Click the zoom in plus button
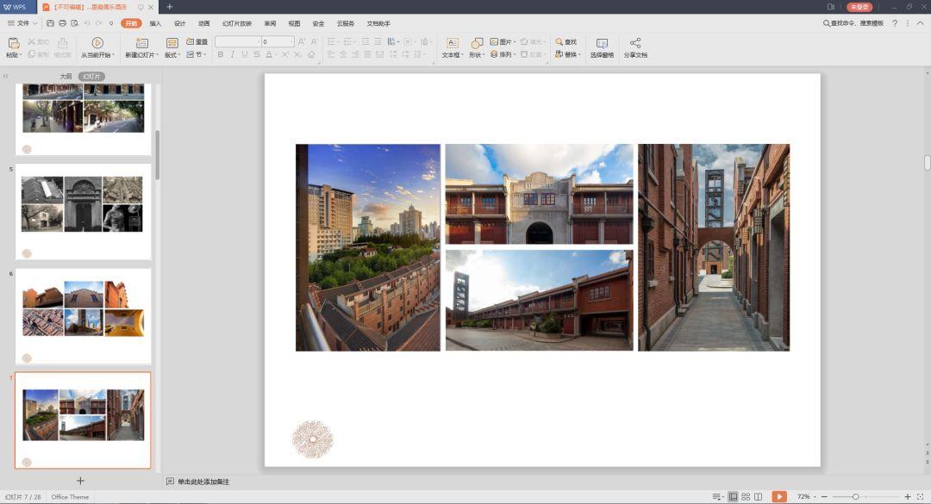 [x=907, y=496]
